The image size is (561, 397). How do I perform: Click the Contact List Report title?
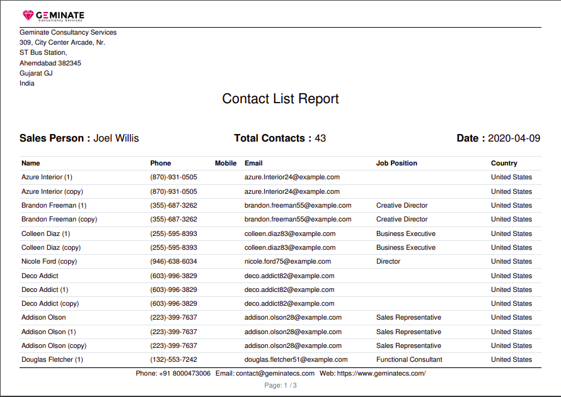(280, 99)
